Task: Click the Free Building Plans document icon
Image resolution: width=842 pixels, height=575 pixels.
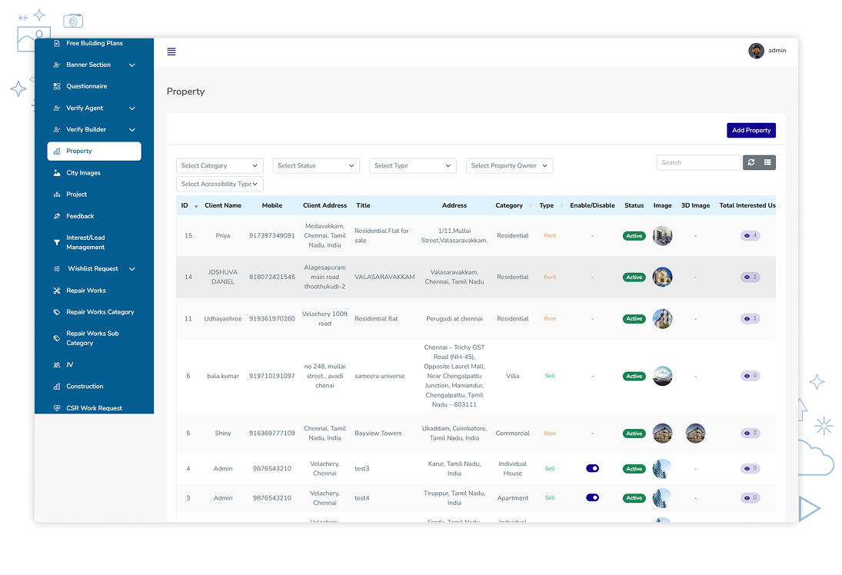Action: [57, 44]
